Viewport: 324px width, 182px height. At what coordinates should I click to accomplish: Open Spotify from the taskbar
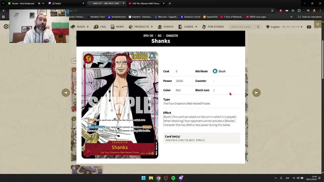(x=173, y=178)
